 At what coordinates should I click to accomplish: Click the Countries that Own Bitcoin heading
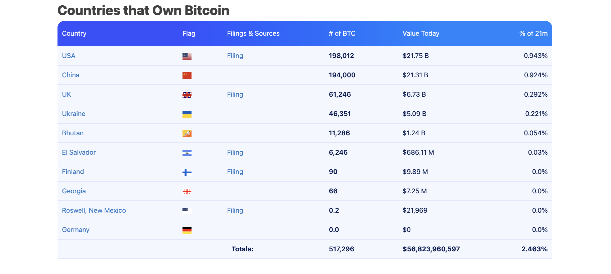(x=143, y=10)
